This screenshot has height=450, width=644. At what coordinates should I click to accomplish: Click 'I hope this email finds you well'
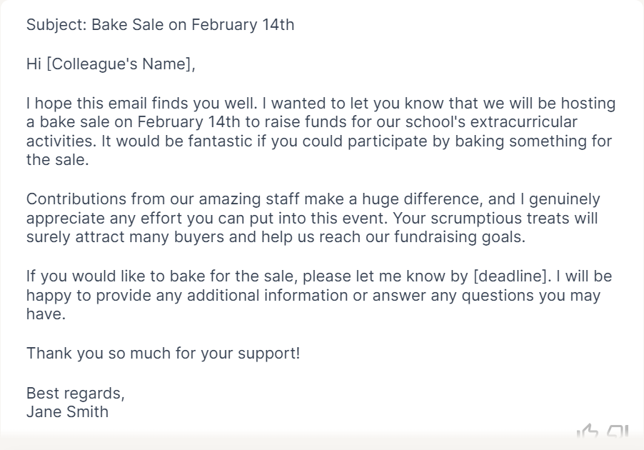click(x=141, y=103)
